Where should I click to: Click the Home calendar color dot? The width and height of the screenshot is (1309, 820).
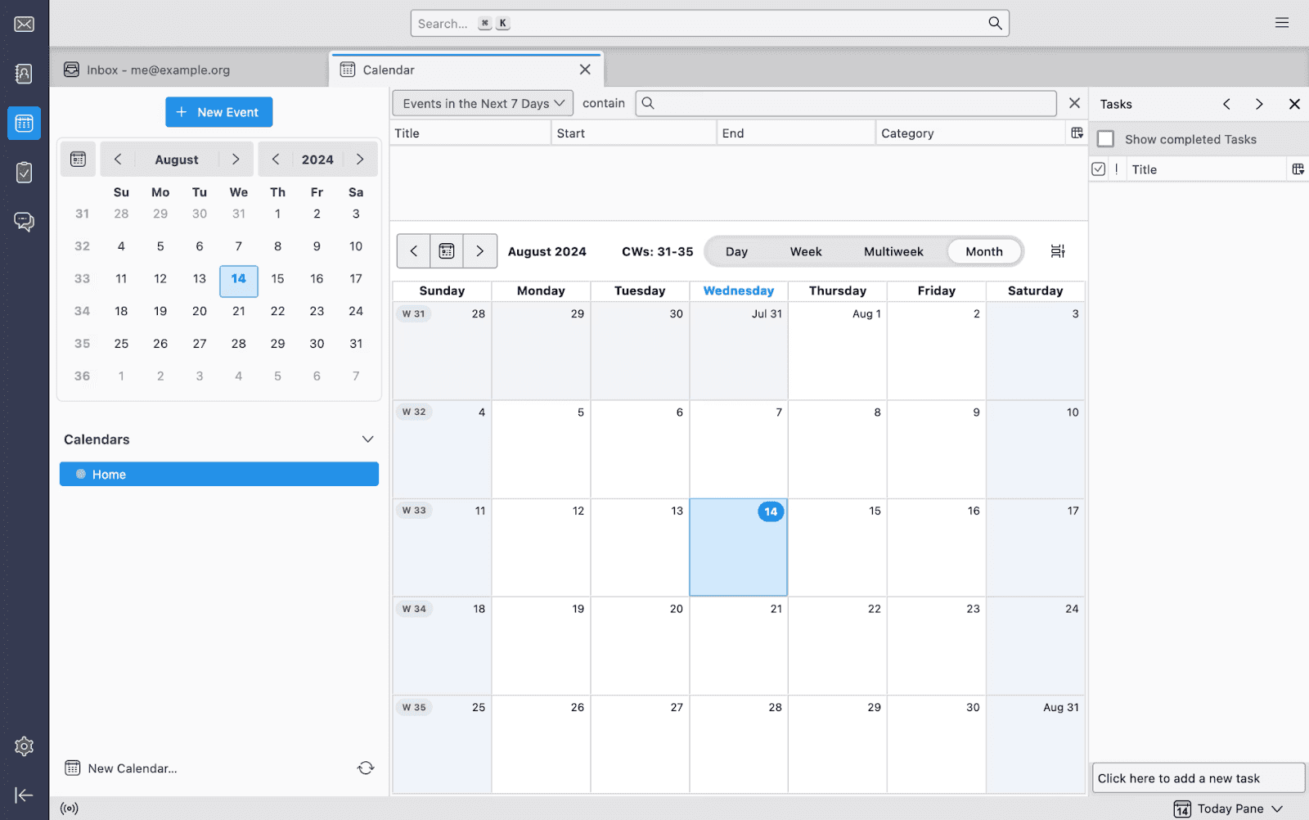coord(79,474)
